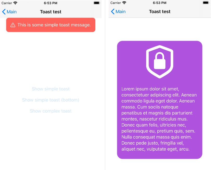Tap back chevron on the purple-toast screen

tap(113, 11)
